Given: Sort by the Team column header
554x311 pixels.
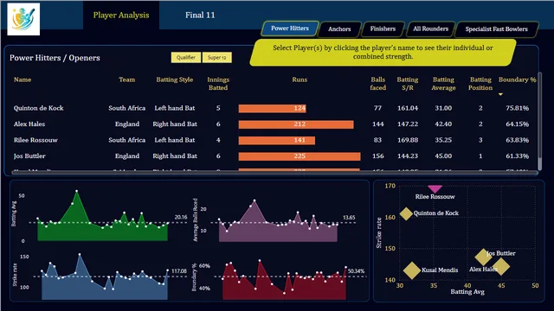Looking at the screenshot, I should click(x=127, y=79).
